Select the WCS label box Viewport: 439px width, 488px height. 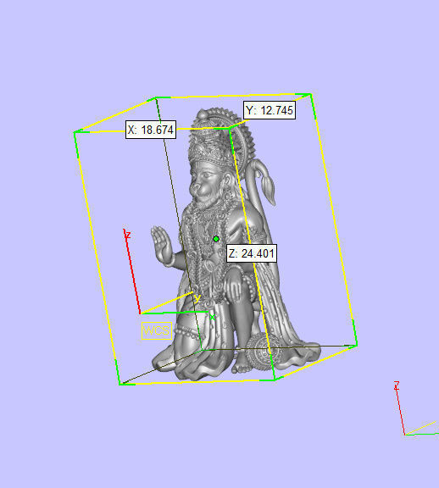[157, 330]
